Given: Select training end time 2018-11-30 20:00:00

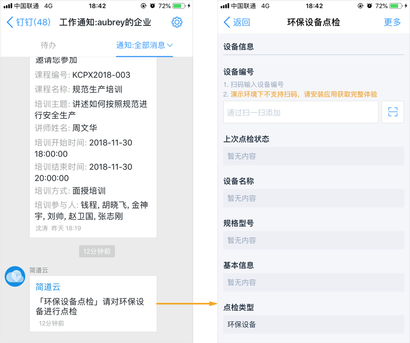Looking at the screenshot, I should coord(84,172).
